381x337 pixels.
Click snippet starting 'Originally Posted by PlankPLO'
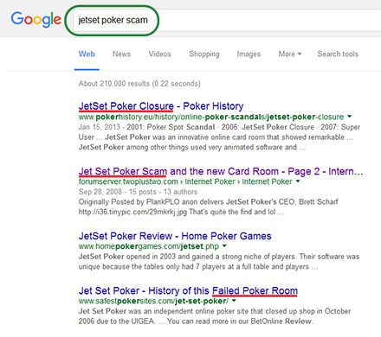tap(208, 207)
